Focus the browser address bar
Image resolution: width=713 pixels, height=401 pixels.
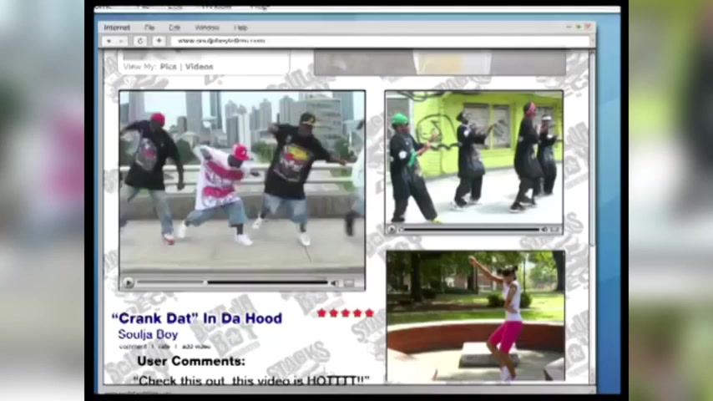(380, 41)
